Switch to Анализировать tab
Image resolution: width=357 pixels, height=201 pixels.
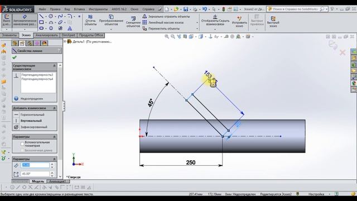47,35
